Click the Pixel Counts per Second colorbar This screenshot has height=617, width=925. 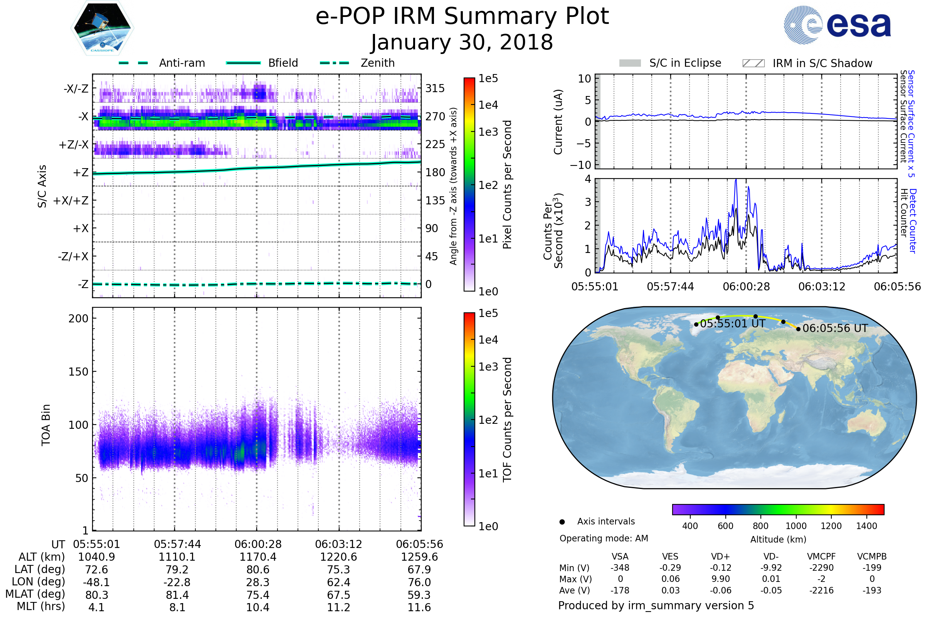tap(469, 184)
